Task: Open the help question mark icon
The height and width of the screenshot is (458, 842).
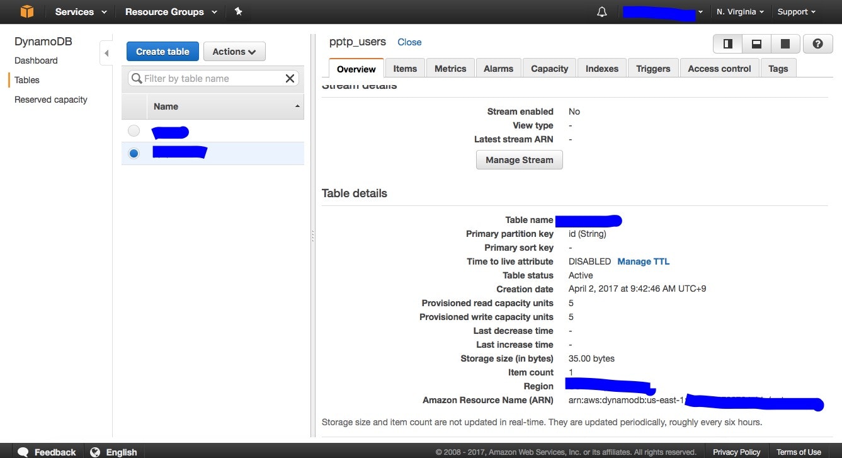Action: point(818,43)
